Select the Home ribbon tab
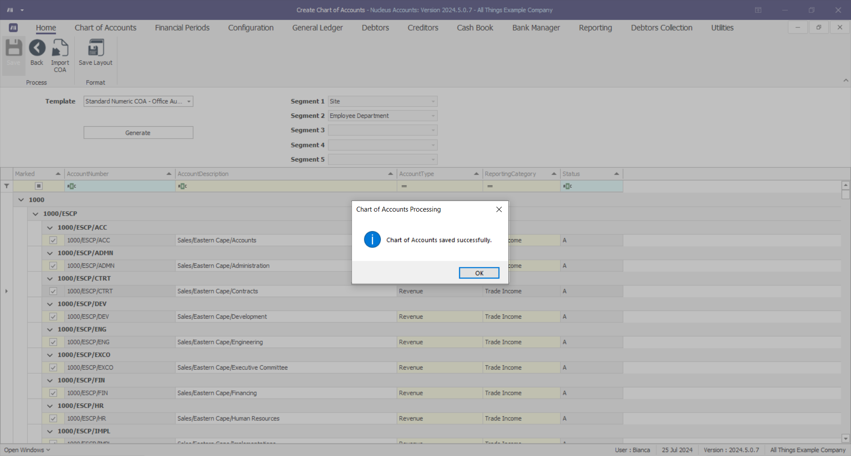851x456 pixels. click(x=46, y=27)
